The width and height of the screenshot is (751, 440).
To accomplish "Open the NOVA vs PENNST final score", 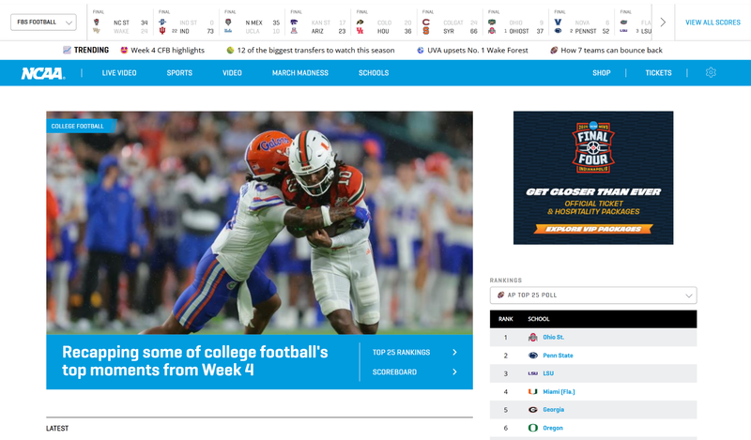I will coord(581,23).
